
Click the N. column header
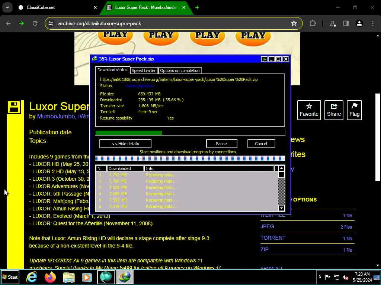pyautogui.click(x=101, y=168)
